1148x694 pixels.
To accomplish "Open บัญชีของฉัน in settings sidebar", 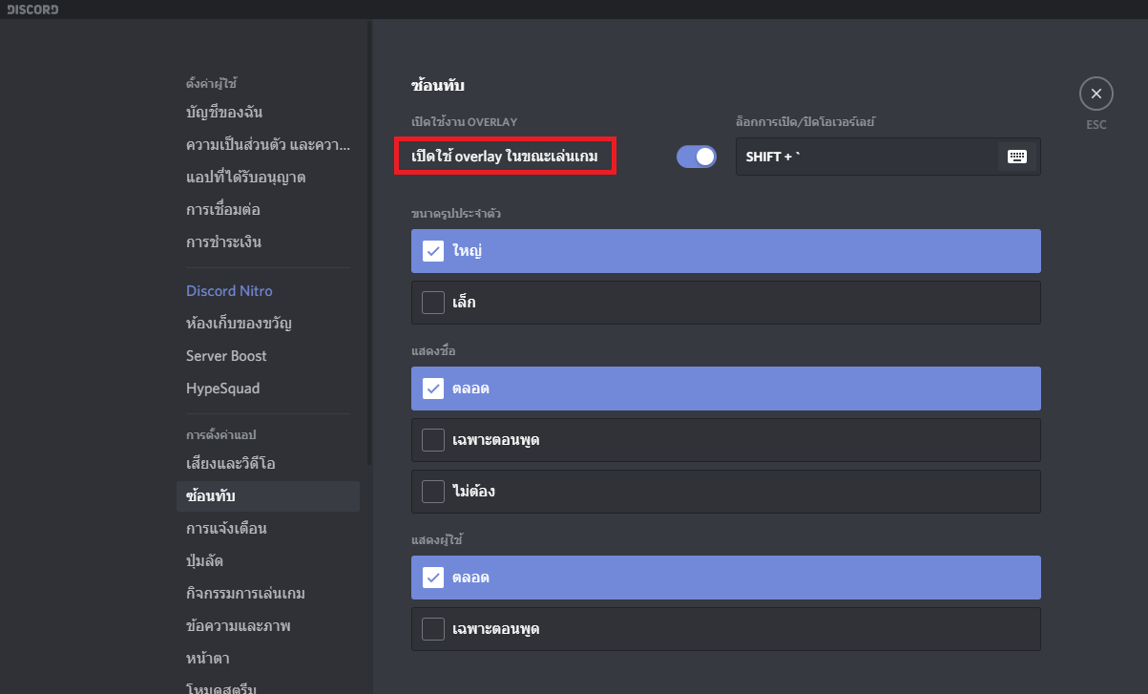I will click(224, 113).
